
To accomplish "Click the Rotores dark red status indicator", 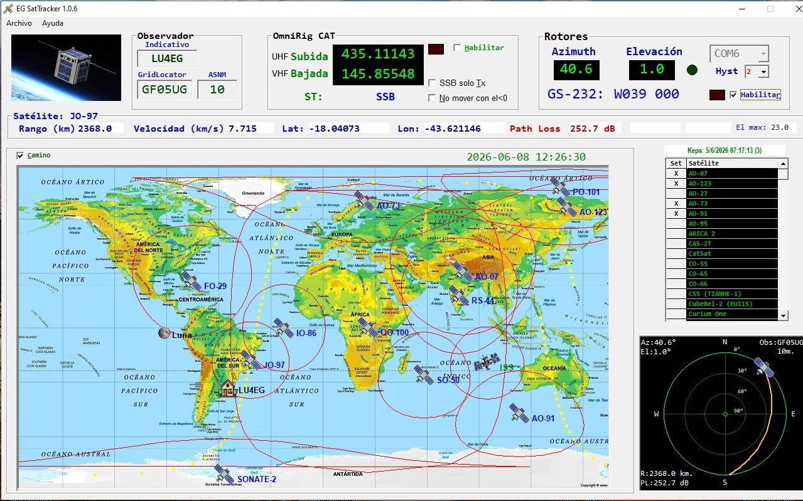I will 717,95.
